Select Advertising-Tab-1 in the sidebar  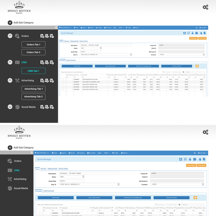[33, 89]
